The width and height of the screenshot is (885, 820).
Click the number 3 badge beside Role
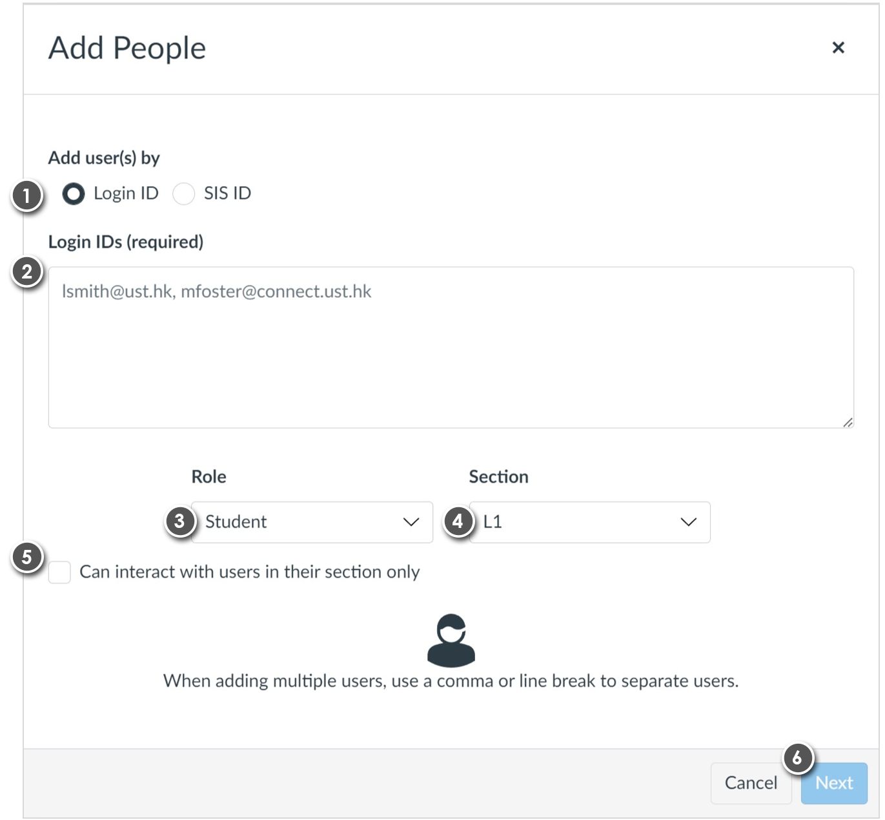click(180, 521)
